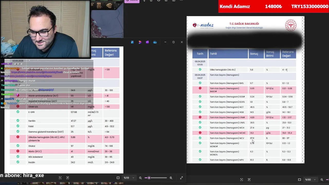The height and width of the screenshot is (185, 329).
Task: Click fit-to-window icon beside %119
Action: click(118, 178)
